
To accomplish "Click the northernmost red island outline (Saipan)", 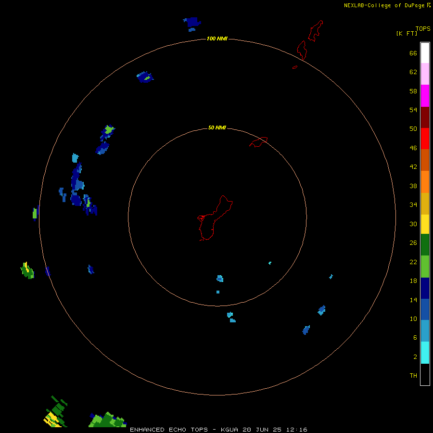I will 315,31.
